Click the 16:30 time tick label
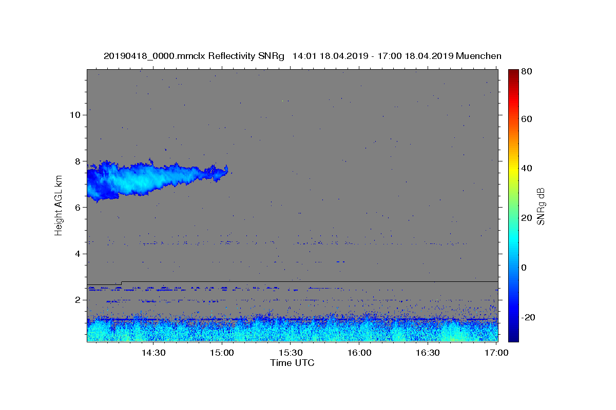616x410 pixels. coord(428,353)
